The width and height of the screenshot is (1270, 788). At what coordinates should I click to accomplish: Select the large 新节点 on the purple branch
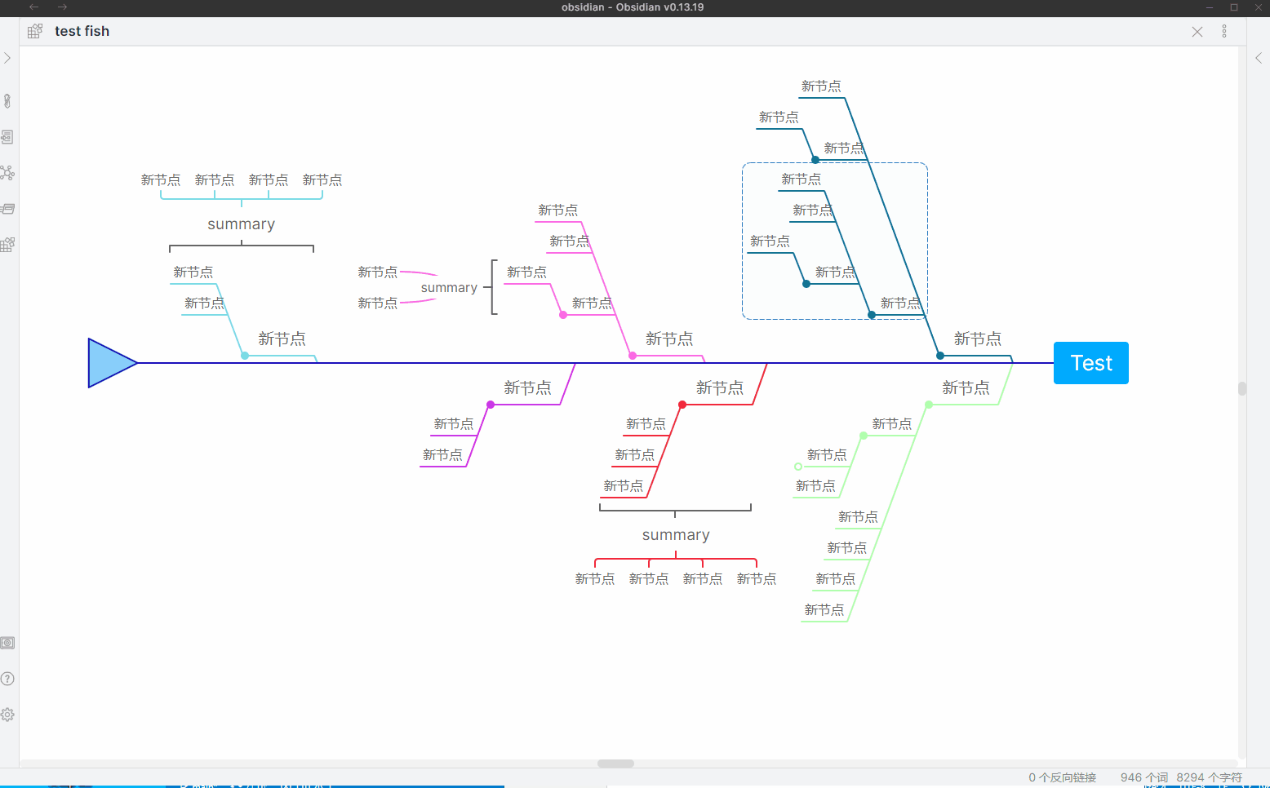(527, 387)
